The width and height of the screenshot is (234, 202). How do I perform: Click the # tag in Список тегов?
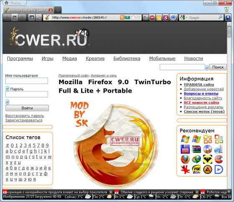[8, 145]
